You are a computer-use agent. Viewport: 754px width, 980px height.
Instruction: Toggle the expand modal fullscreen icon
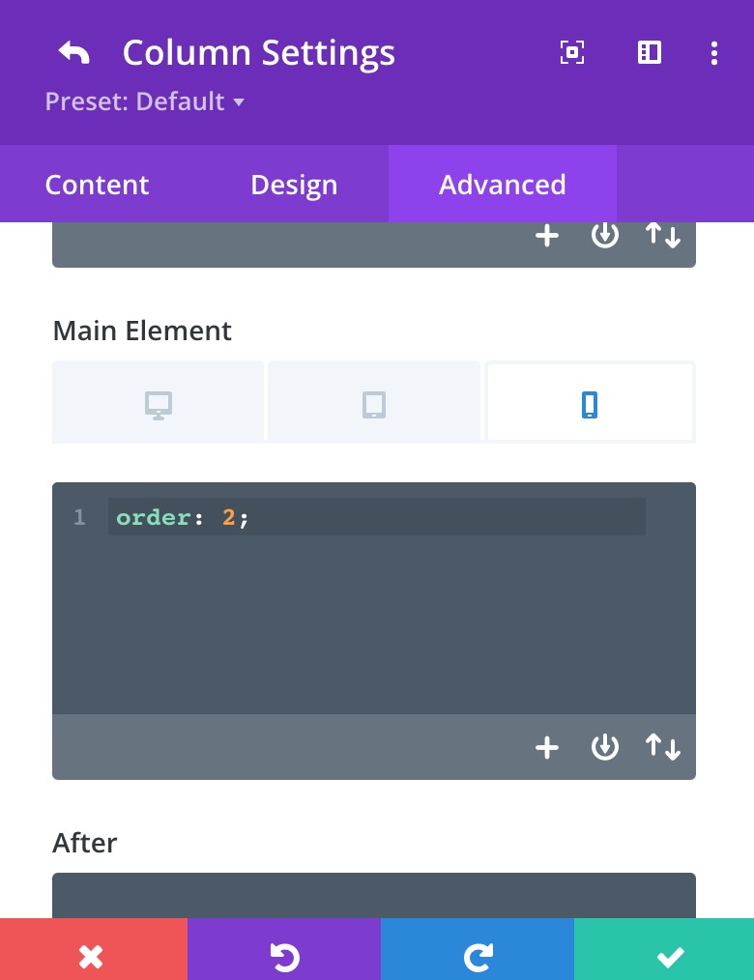[572, 52]
